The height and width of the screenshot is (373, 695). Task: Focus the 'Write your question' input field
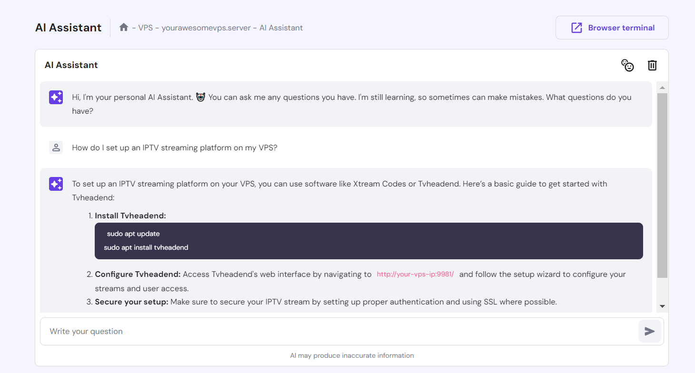(338, 332)
